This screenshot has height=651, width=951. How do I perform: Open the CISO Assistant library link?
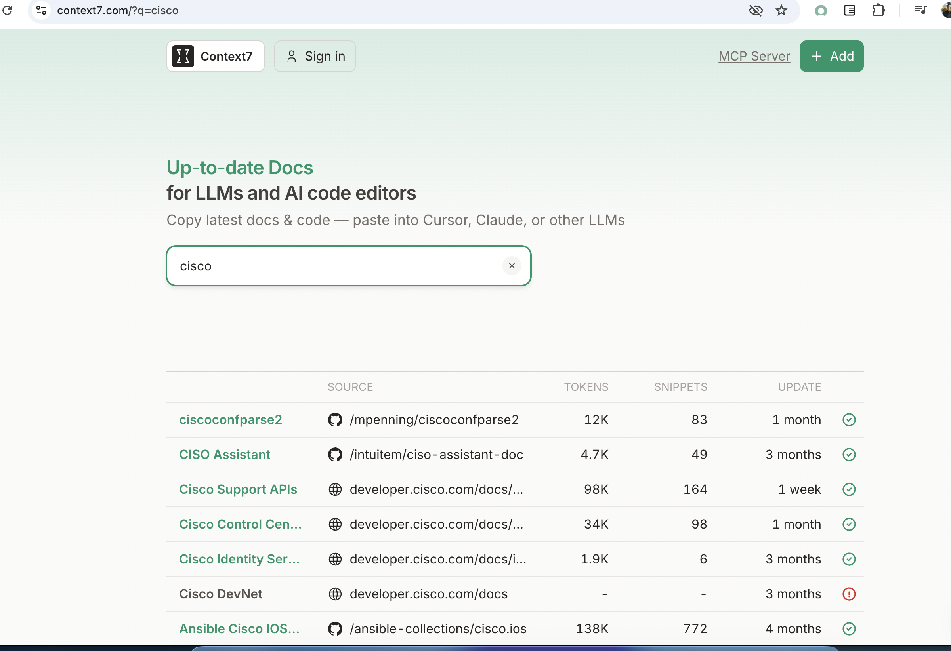point(225,454)
